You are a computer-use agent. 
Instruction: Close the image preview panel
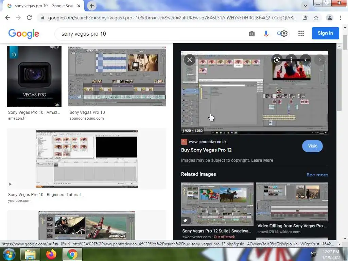coord(190,60)
